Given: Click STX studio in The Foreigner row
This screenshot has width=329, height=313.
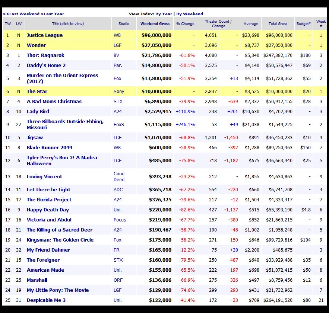Looking at the screenshot, I should [x=118, y=260].
